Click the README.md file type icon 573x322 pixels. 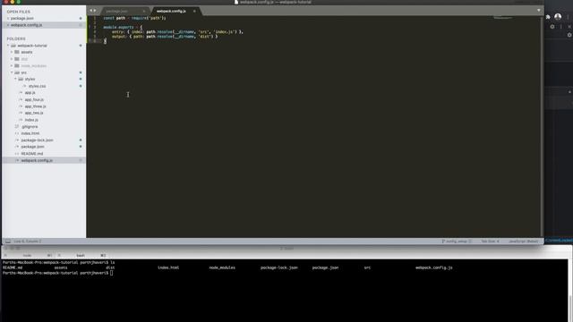pyautogui.click(x=17, y=154)
